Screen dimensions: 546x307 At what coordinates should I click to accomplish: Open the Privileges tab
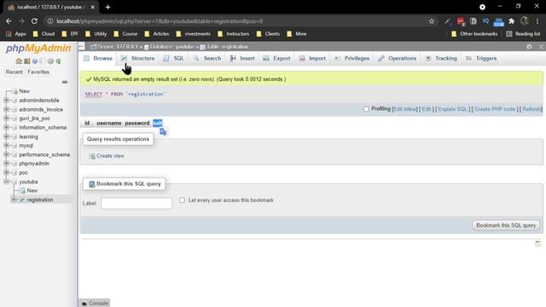[x=352, y=59]
